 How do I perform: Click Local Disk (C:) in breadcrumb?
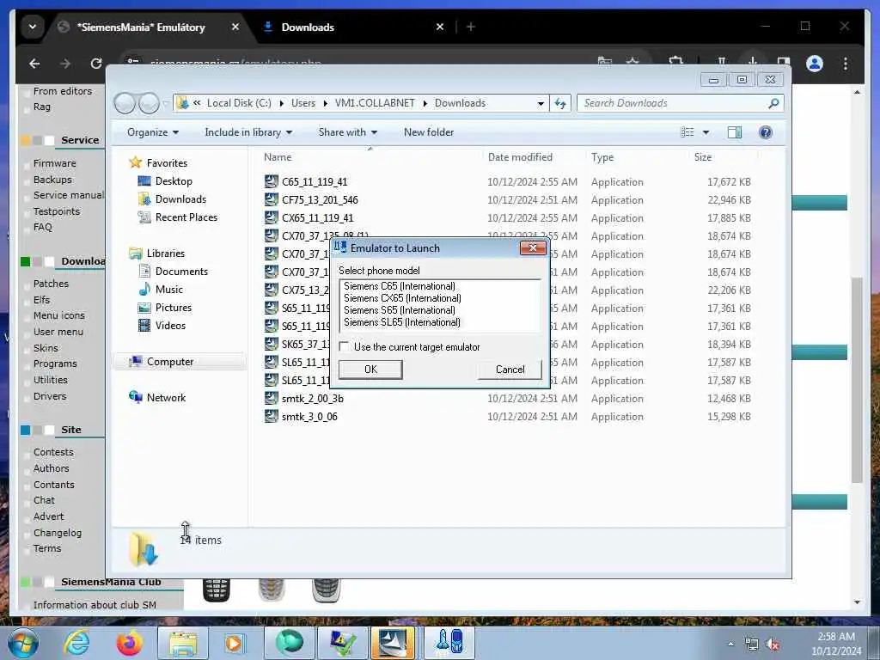click(239, 103)
